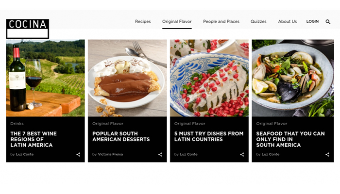Click the search magnifier icon
340x194 pixels.
[x=328, y=22]
